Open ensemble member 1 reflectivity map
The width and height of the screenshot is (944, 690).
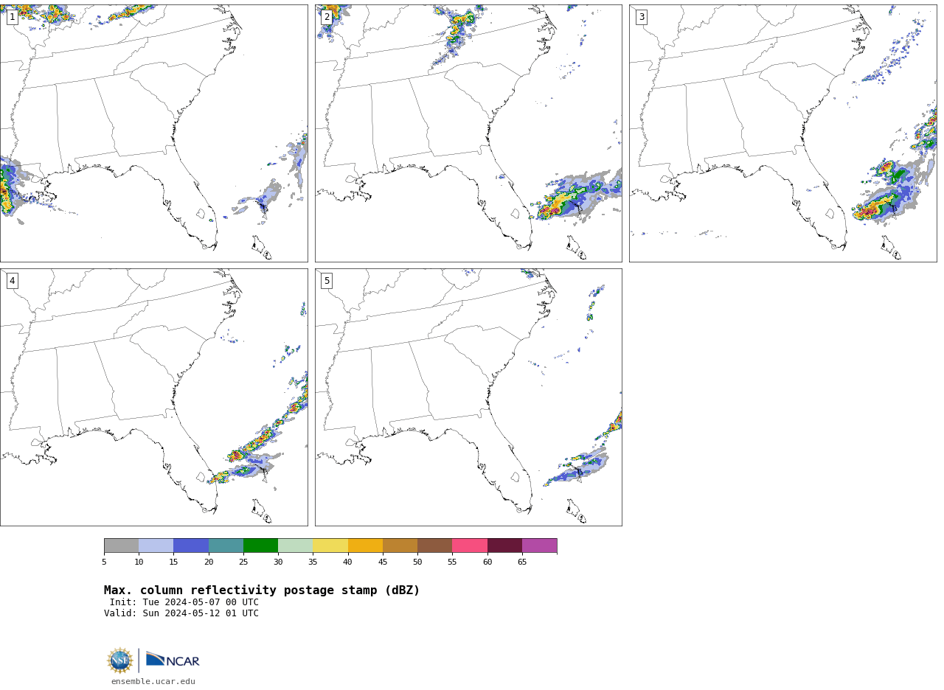153,133
